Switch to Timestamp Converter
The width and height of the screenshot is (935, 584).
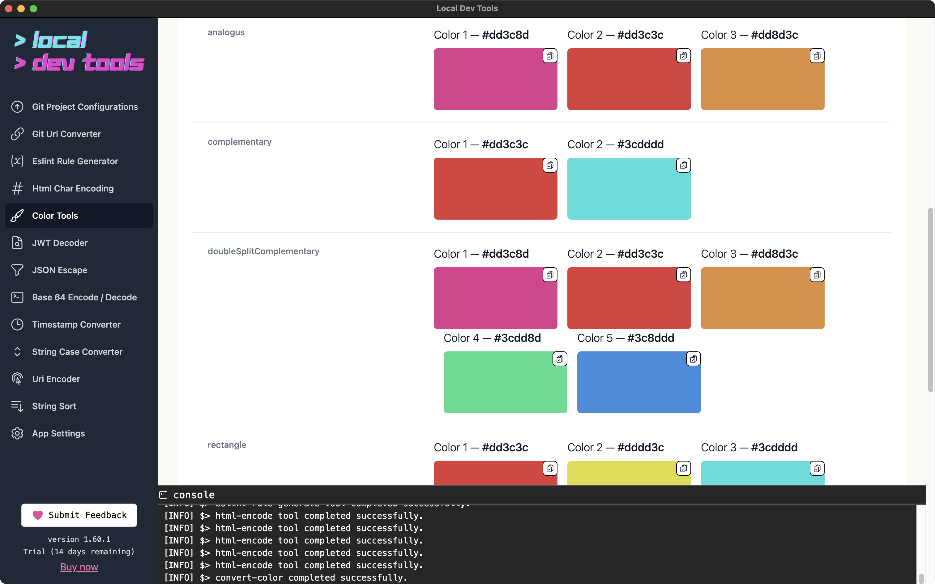tap(79, 324)
